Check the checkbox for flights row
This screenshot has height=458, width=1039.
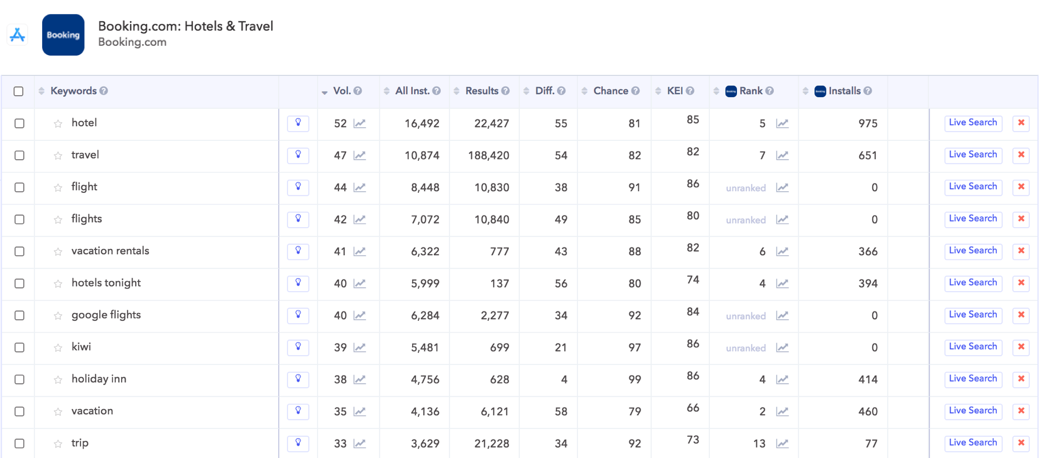(19, 219)
